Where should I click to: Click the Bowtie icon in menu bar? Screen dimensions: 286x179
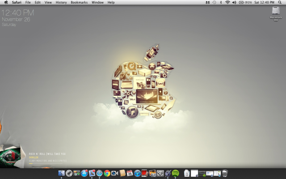point(207,2)
